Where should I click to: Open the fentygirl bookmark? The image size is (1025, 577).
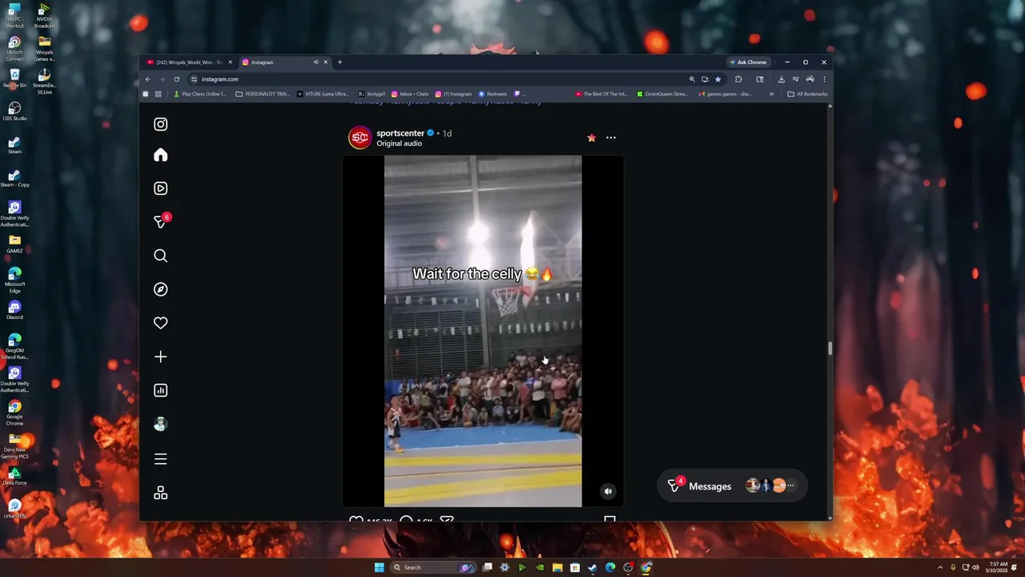coord(372,94)
